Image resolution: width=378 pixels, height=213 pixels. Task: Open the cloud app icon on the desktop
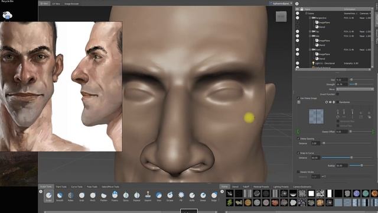coord(8,15)
